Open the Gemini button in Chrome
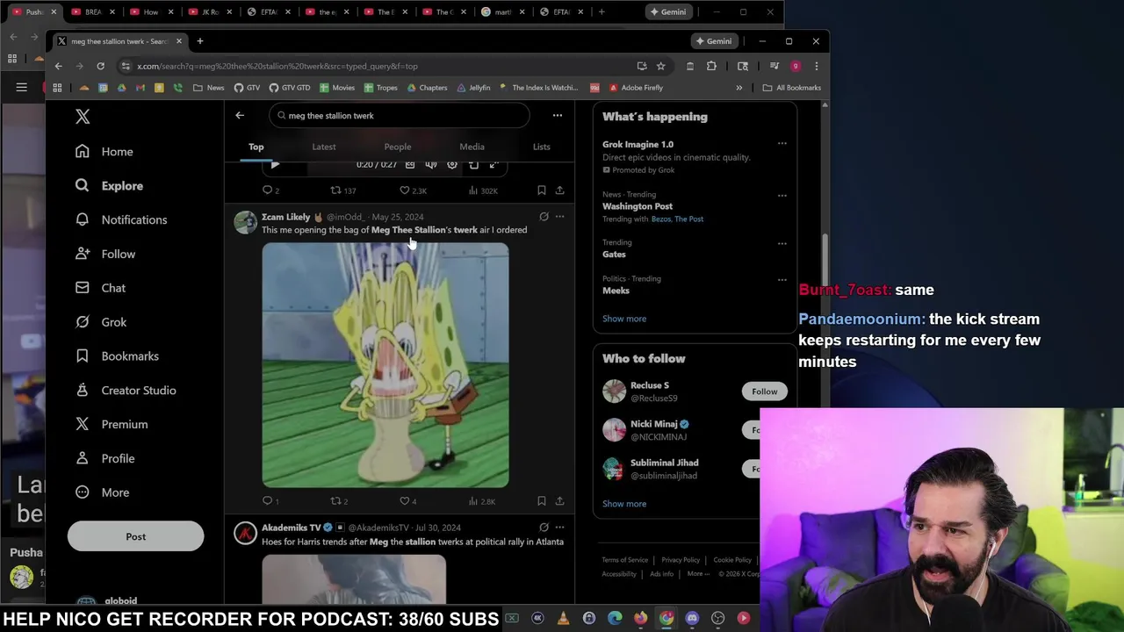 coord(714,41)
